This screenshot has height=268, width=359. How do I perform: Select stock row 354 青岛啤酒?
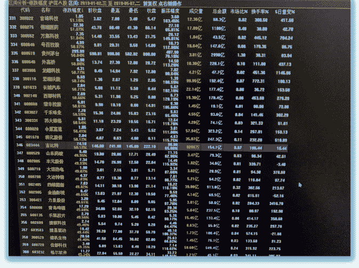152,208
